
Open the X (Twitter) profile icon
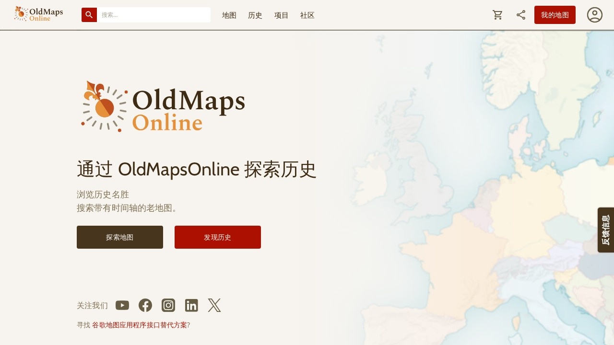[x=214, y=305]
